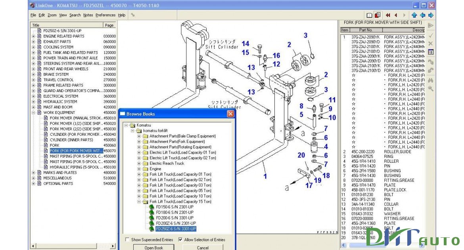
Task: Click the X icon in right sidebar
Action: point(431,44)
